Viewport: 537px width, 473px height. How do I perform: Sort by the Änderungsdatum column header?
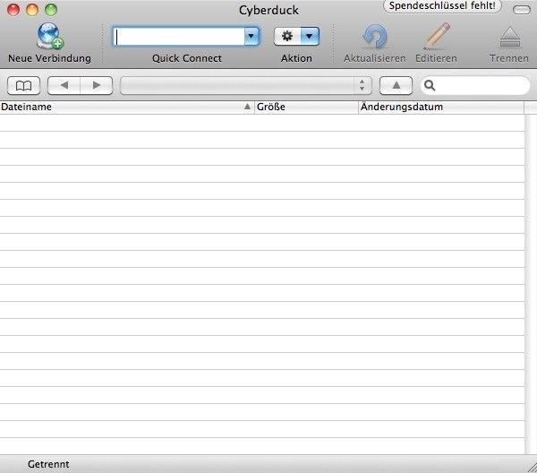[441, 107]
